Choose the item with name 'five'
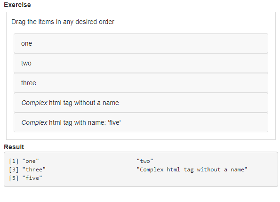The height and width of the screenshot is (202, 280). pyautogui.click(x=141, y=122)
